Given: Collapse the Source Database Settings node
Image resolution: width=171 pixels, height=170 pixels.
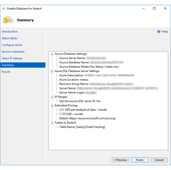Looking at the screenshot, I should coord(52,54).
